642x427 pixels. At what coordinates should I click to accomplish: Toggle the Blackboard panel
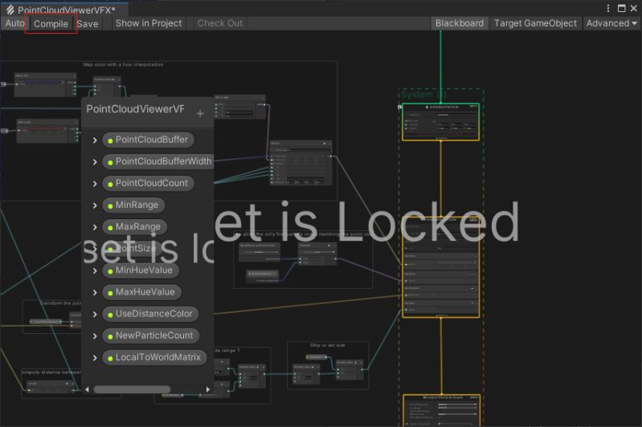(x=460, y=23)
